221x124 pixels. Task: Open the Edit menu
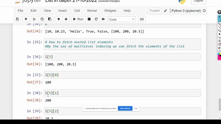point(33,11)
